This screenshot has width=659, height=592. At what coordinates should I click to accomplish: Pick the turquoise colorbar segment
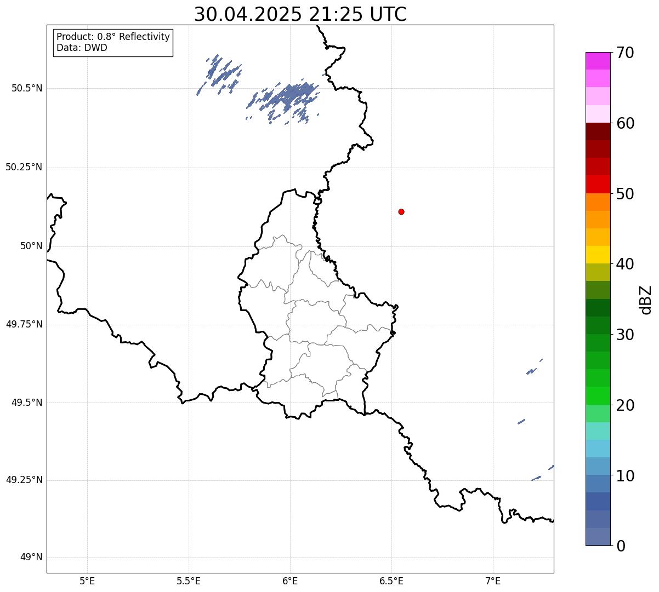tap(598, 431)
